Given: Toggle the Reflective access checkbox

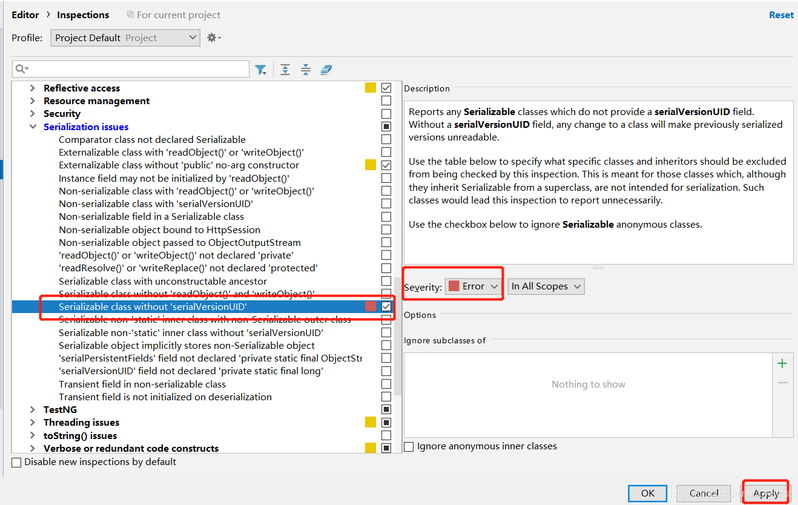Looking at the screenshot, I should click(386, 88).
